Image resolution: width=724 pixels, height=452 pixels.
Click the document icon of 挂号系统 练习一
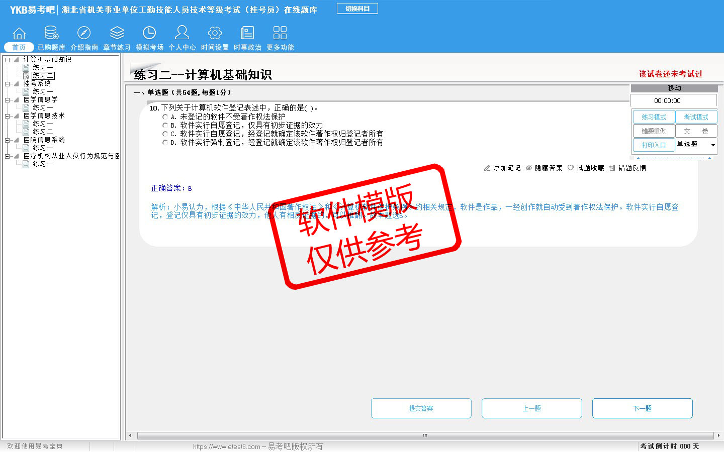click(26, 91)
